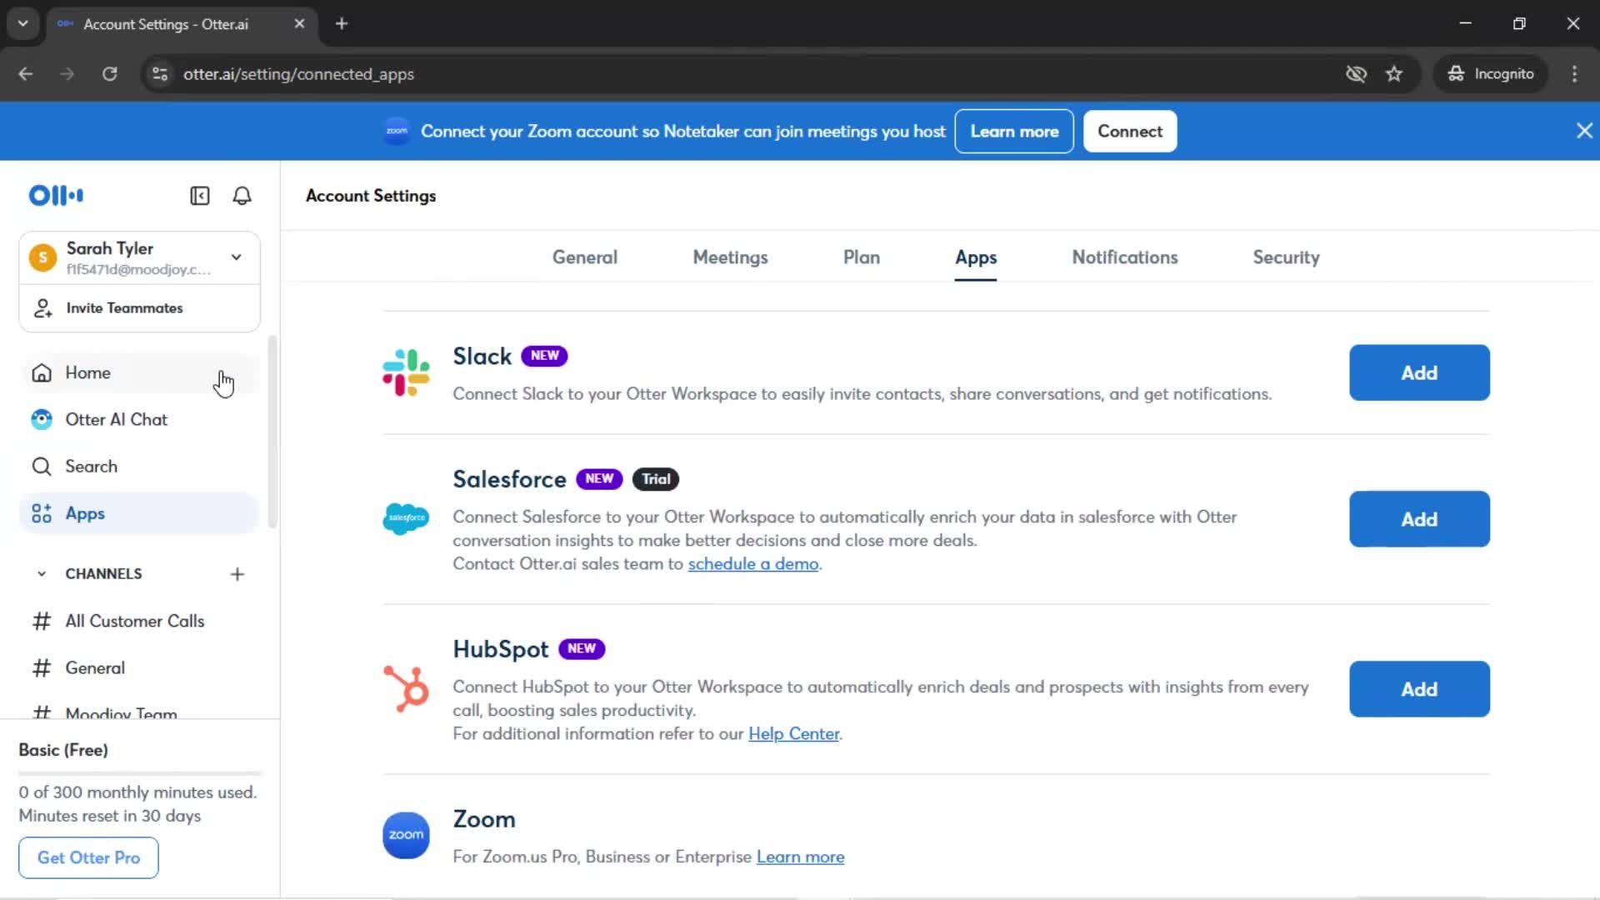Image resolution: width=1600 pixels, height=900 pixels.
Task: Go to Home in the sidebar
Action: [x=140, y=372]
